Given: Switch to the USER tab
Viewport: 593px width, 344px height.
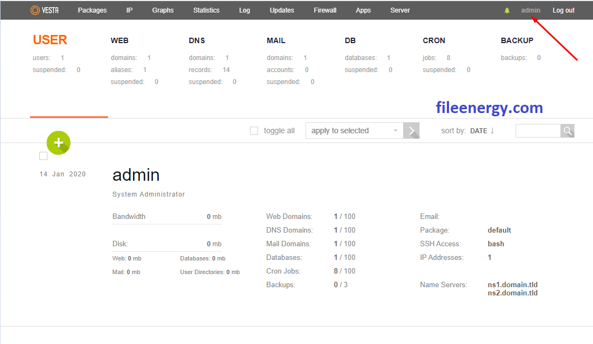Looking at the screenshot, I should [50, 40].
